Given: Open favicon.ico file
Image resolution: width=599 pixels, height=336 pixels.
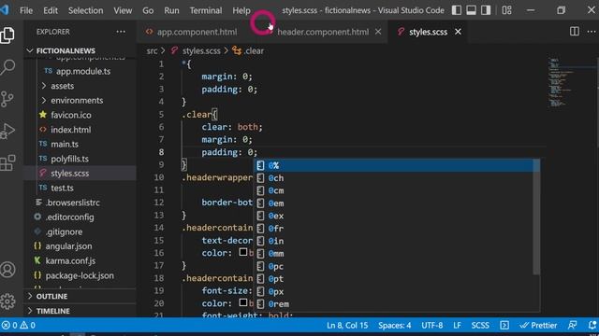Looking at the screenshot, I should [80, 115].
